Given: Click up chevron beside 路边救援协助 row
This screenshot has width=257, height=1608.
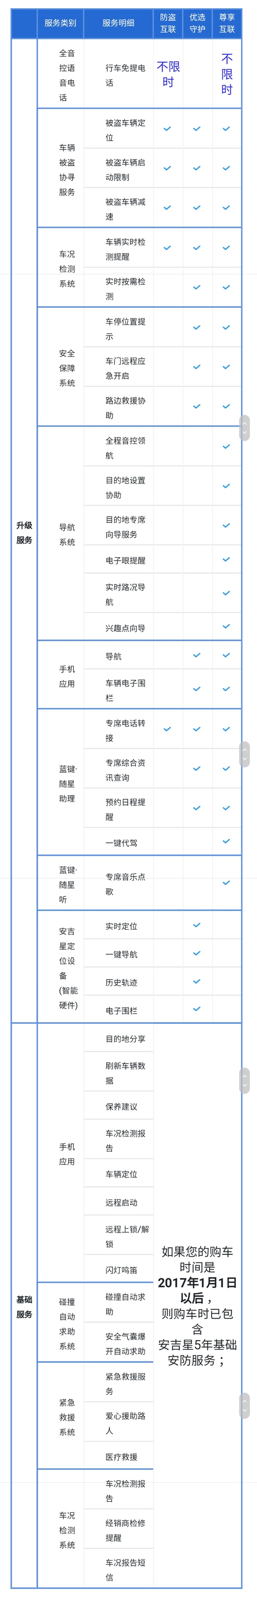Looking at the screenshot, I should coord(245,423).
